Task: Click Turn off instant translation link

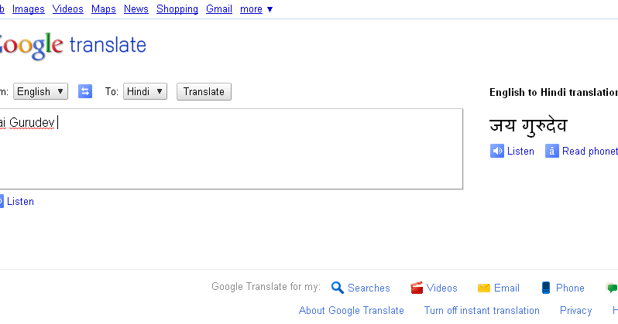Action: click(x=482, y=310)
